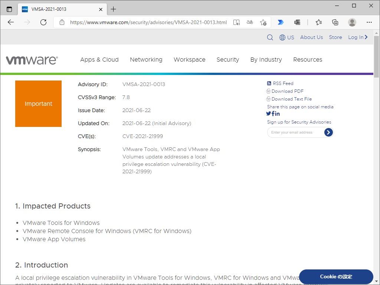Viewport: 380px width, 285px height.
Task: Click into the email address input field
Action: point(295,132)
